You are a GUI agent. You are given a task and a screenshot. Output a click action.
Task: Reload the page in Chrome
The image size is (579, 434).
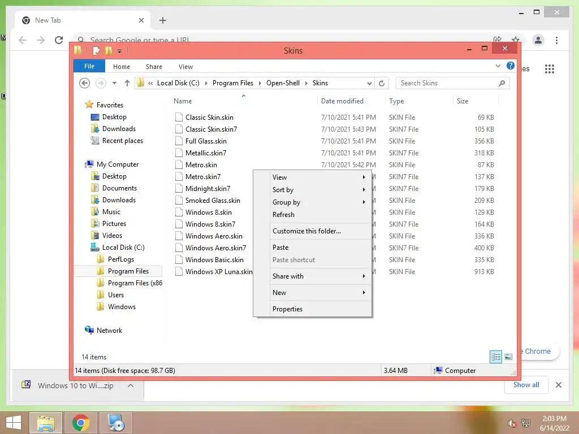tap(59, 40)
